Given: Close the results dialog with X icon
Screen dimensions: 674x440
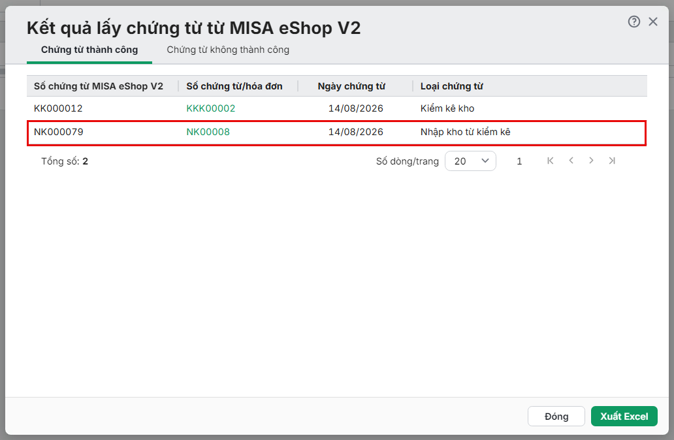Looking at the screenshot, I should point(653,22).
